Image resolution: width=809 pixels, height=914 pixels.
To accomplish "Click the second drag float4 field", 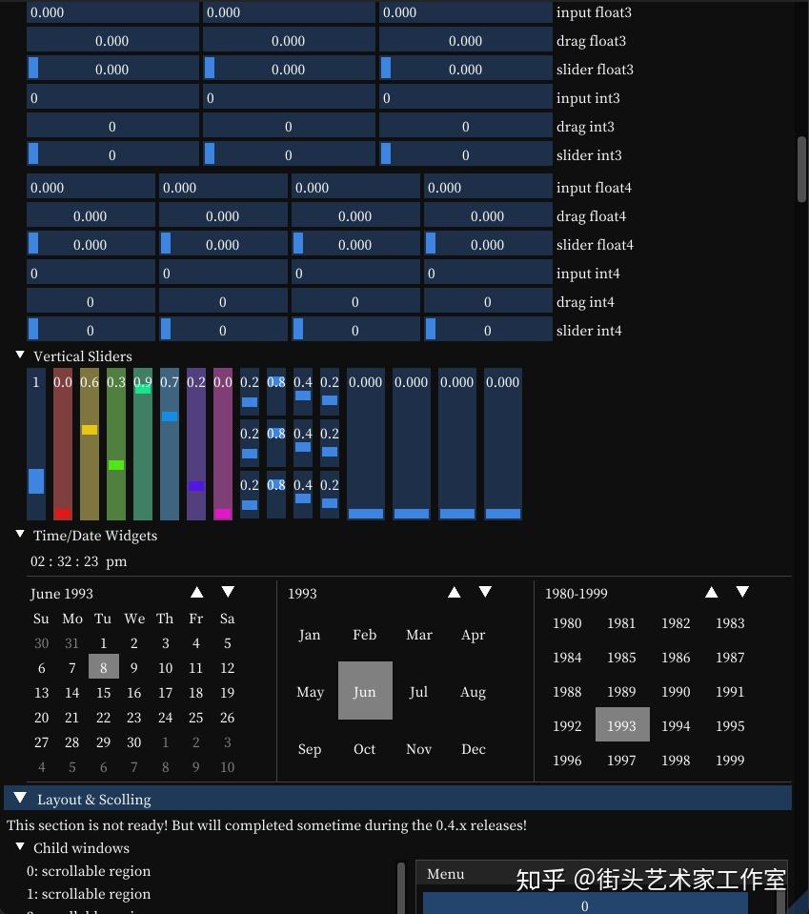I will (222, 215).
